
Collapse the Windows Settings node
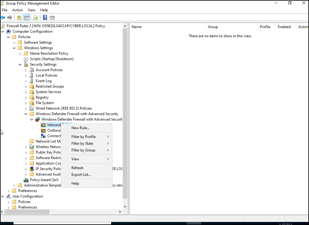14,48
